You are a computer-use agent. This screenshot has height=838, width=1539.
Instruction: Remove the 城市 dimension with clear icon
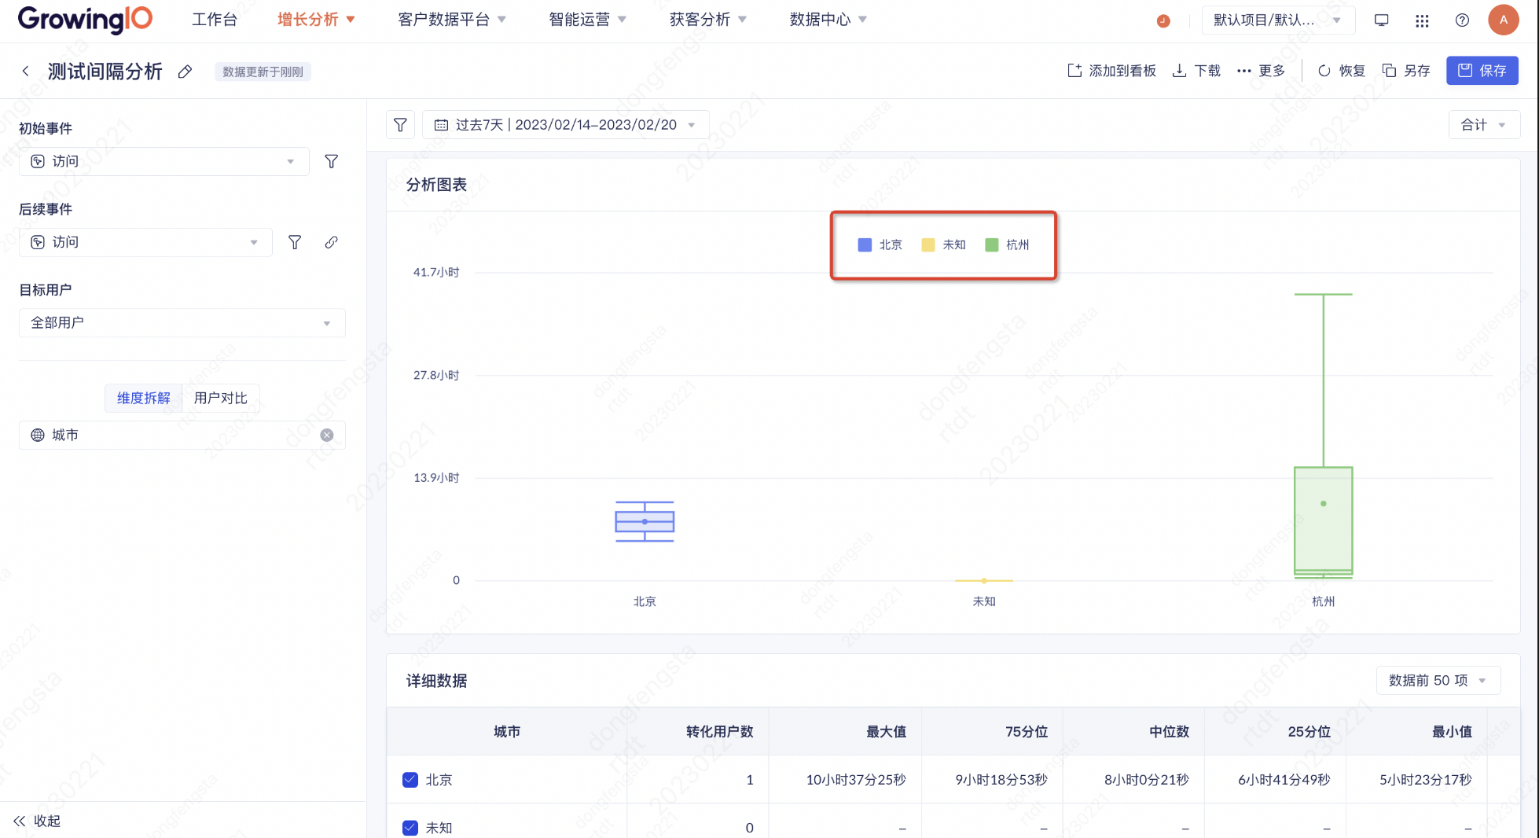pos(327,435)
